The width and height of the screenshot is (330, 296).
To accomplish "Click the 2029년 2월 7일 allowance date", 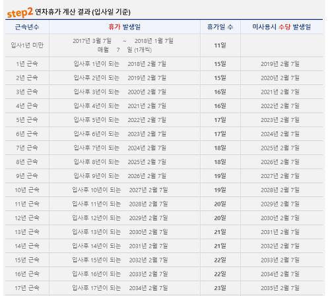I will click(280, 204).
